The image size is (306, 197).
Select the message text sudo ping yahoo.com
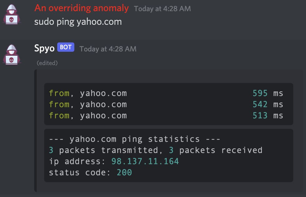pyautogui.click(x=78, y=22)
